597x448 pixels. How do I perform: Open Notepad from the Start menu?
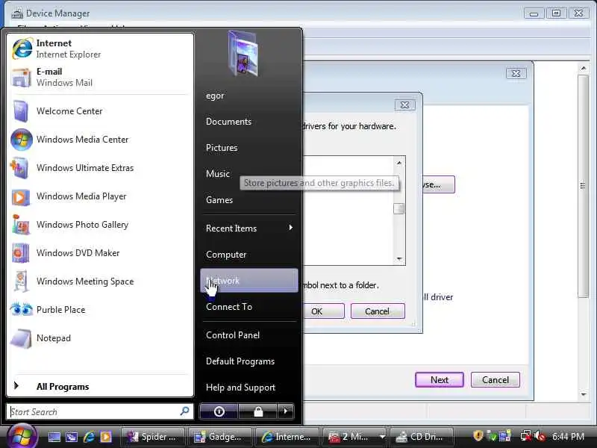100,338
